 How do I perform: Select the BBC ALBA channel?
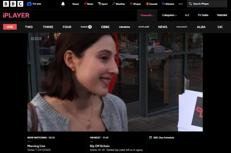201,27
